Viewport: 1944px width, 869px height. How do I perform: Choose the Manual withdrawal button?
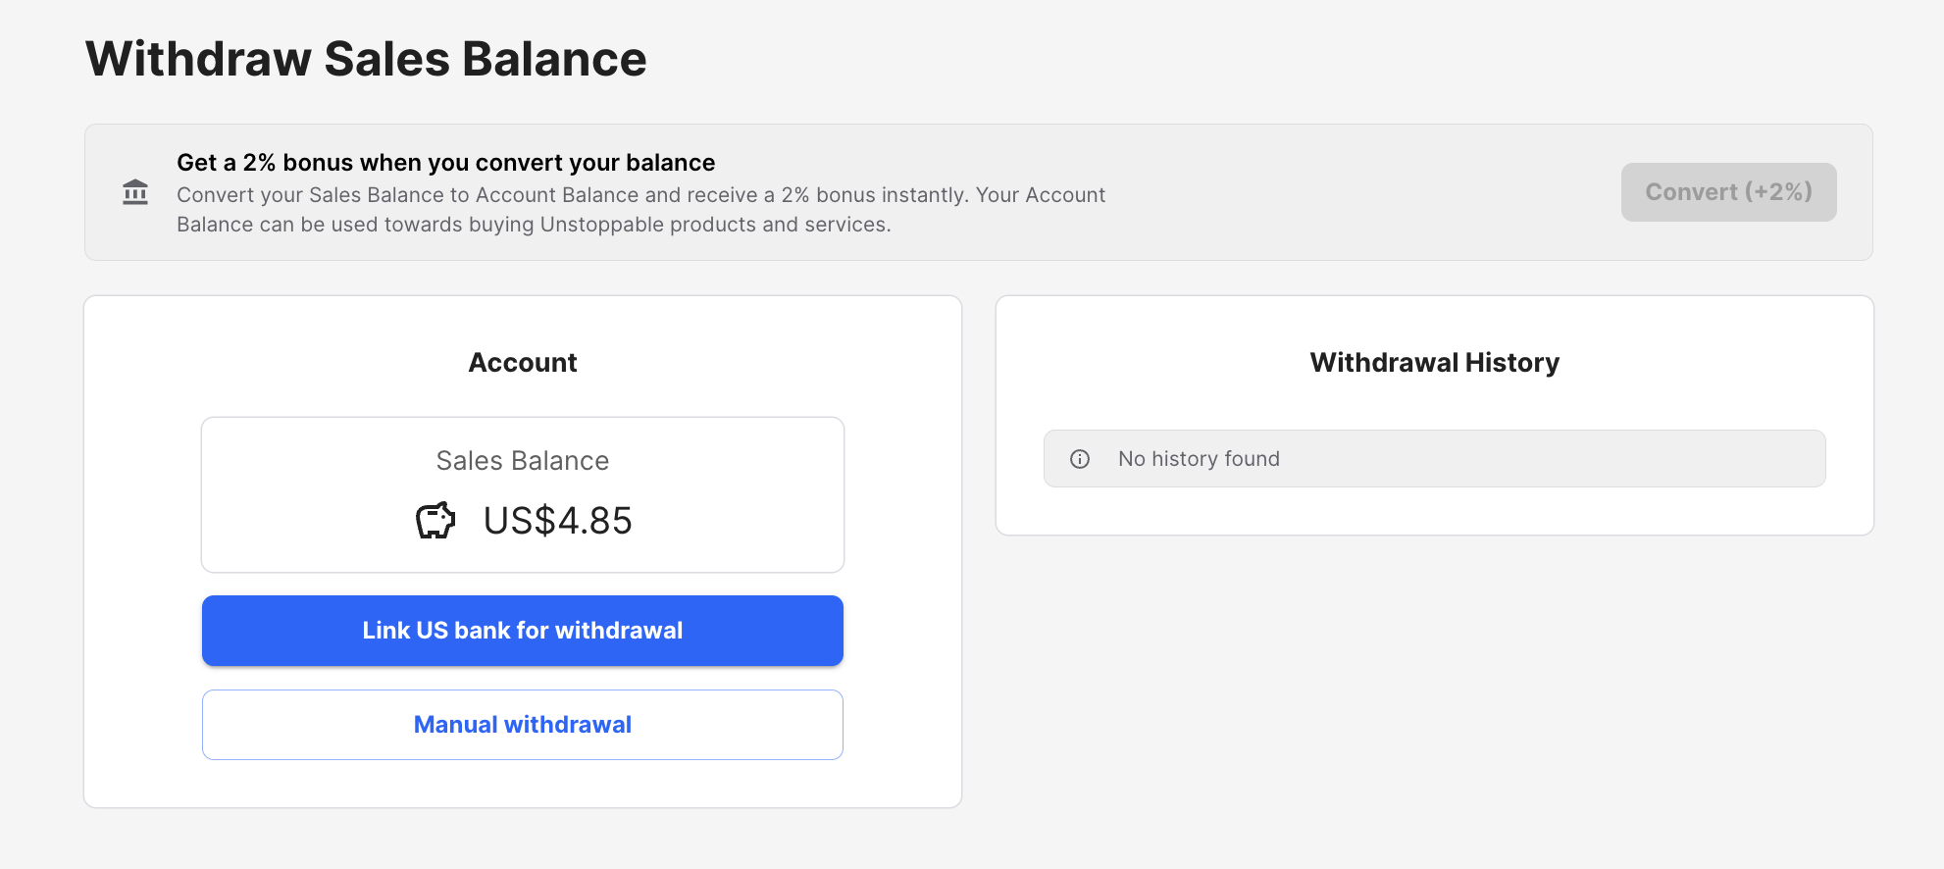click(522, 725)
